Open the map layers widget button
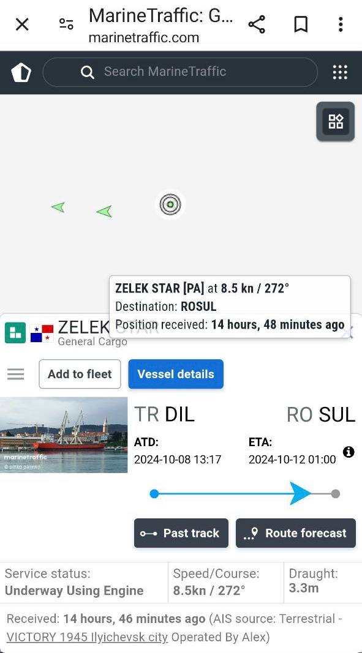This screenshot has height=653, width=362. [x=335, y=122]
